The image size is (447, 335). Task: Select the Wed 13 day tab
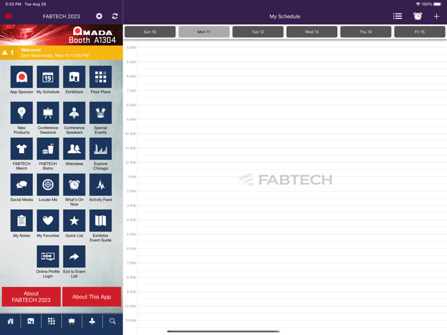312,32
